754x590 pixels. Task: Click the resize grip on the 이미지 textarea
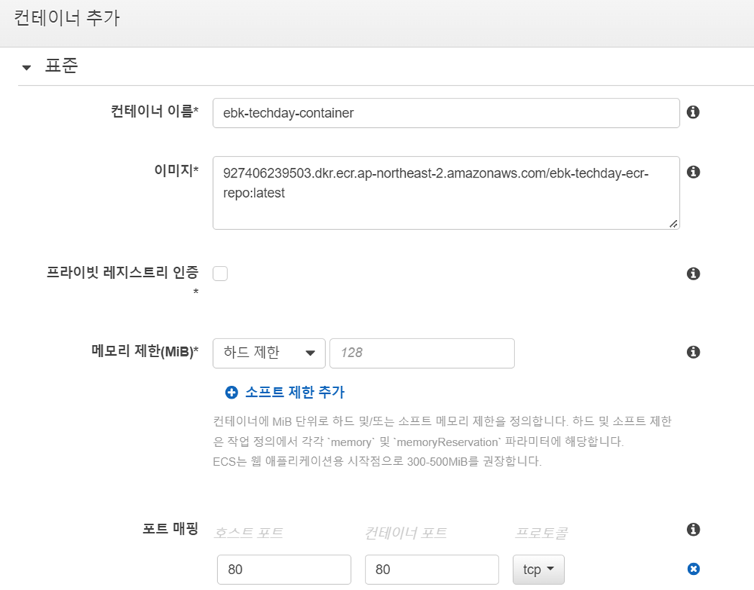pos(675,224)
